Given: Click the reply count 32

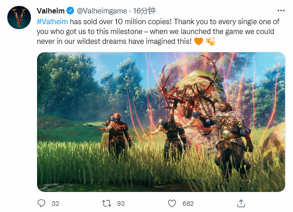Looking at the screenshot, I should (55, 204).
